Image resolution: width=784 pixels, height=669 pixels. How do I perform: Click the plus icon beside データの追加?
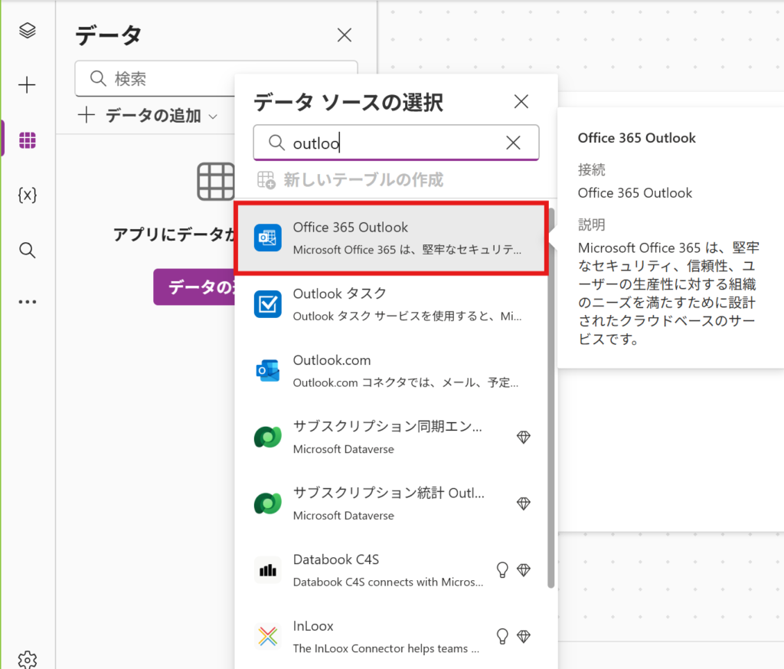click(87, 115)
